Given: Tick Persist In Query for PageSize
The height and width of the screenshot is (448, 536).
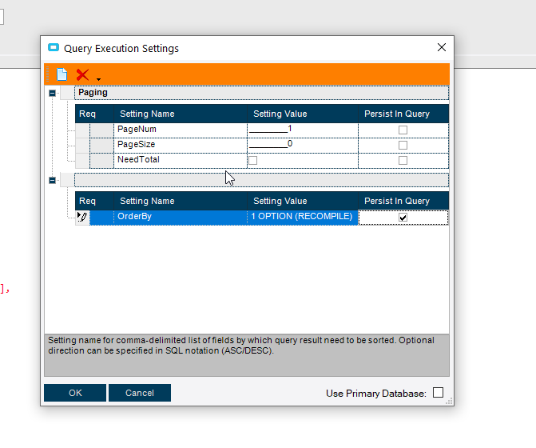Looking at the screenshot, I should point(403,145).
